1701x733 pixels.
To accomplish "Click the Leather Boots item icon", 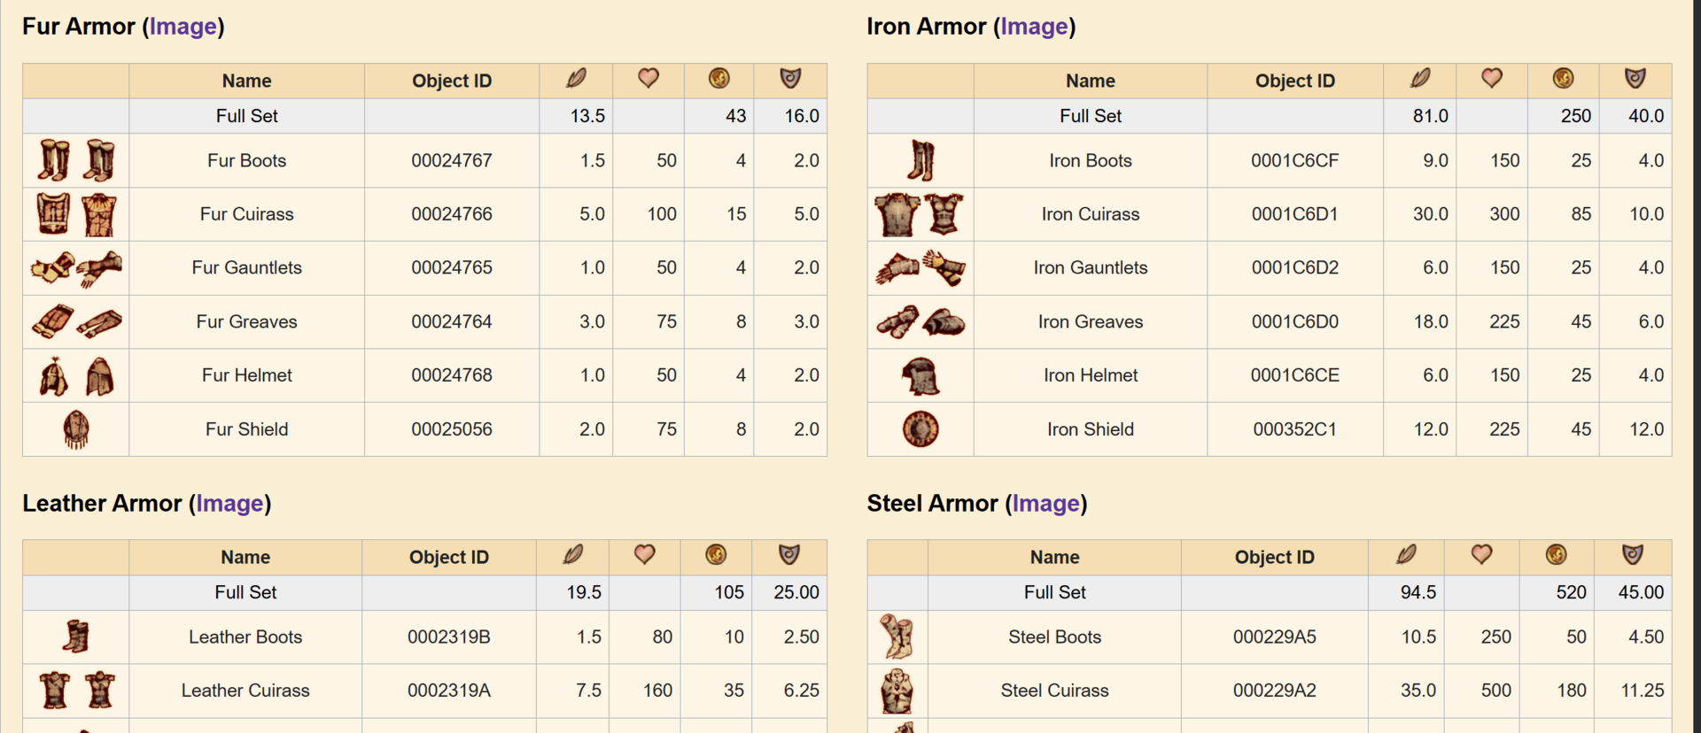I will coord(76,637).
